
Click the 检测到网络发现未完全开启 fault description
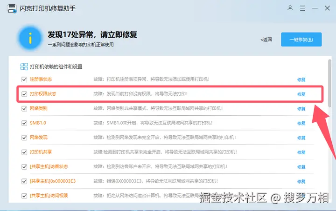pyautogui.click(x=165, y=138)
